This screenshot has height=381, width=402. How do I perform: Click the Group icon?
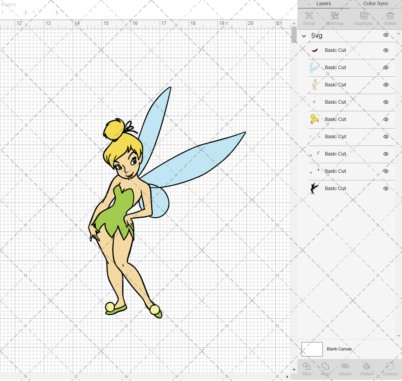[309, 16]
